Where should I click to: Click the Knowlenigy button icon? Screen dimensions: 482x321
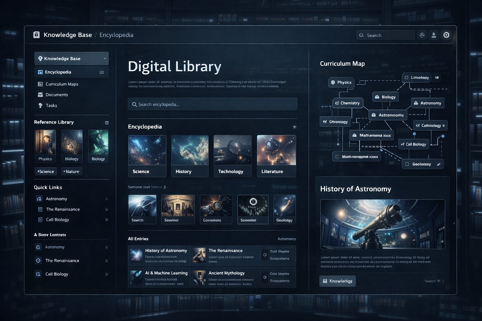[325, 281]
